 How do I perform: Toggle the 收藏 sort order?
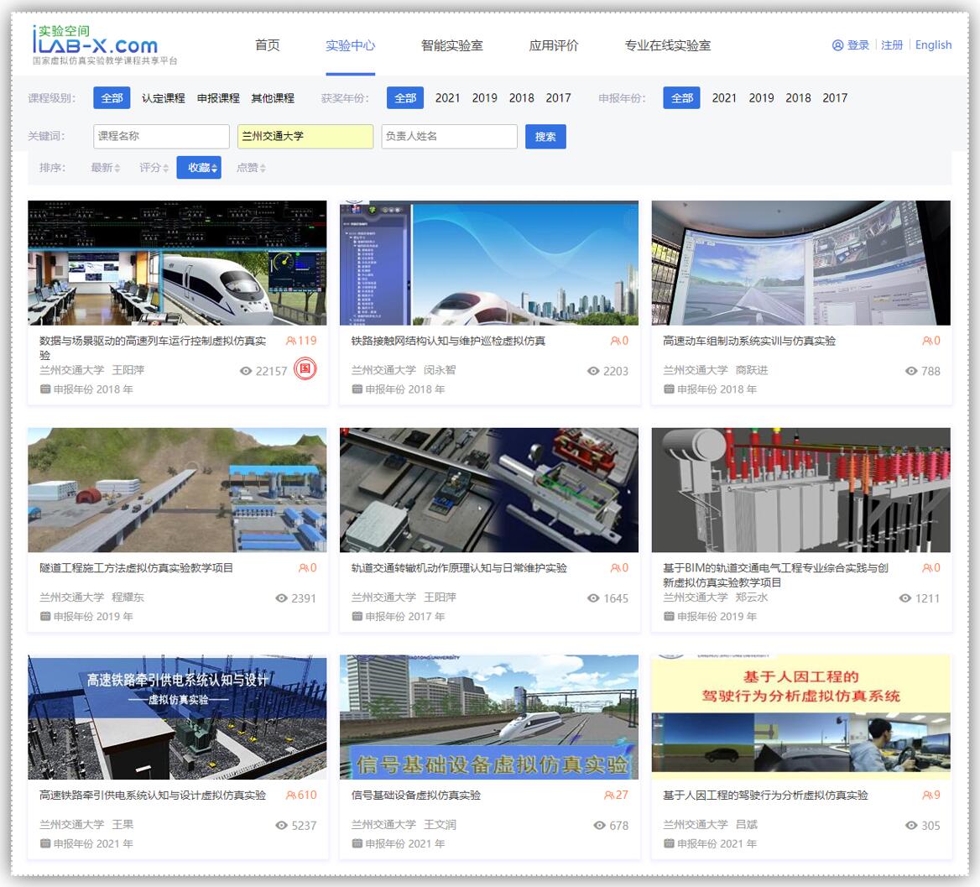point(199,168)
